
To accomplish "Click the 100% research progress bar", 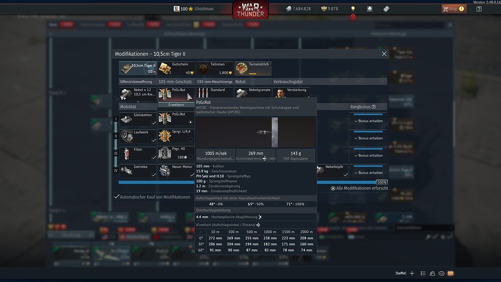I will (x=253, y=182).
